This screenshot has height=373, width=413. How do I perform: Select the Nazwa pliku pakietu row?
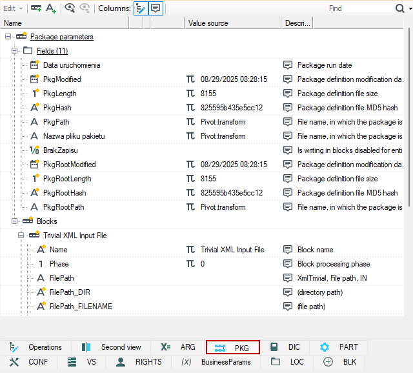[202, 136]
